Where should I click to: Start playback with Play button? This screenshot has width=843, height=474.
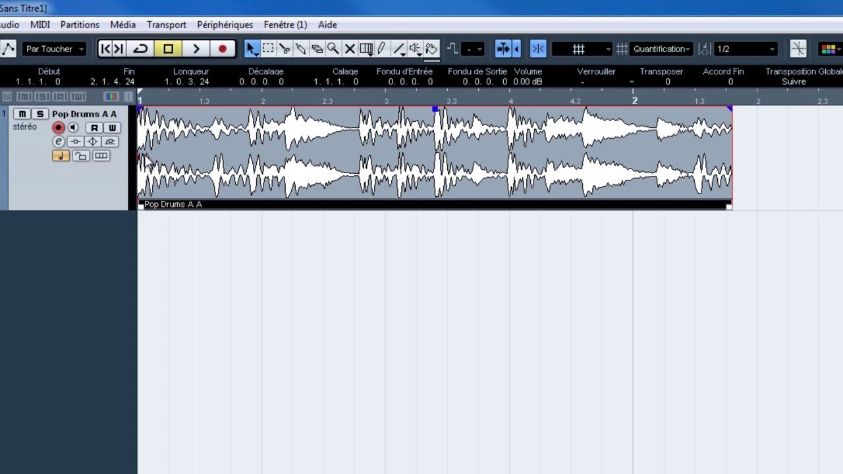point(196,49)
